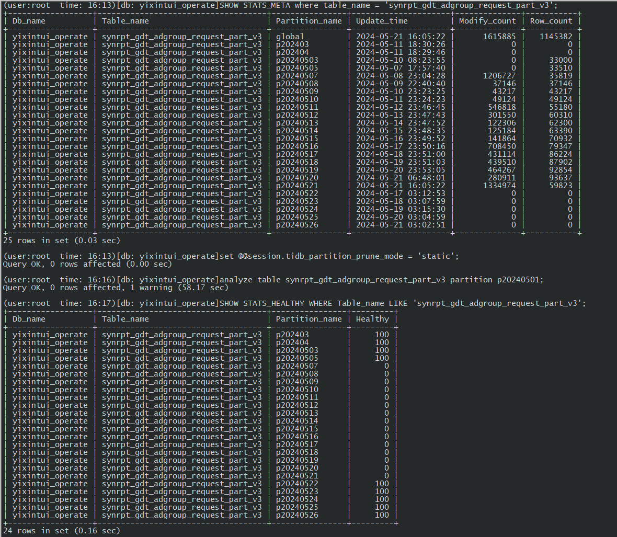617x537 pixels.
Task: Click the '25 rows in set' result text
Action: (62, 241)
